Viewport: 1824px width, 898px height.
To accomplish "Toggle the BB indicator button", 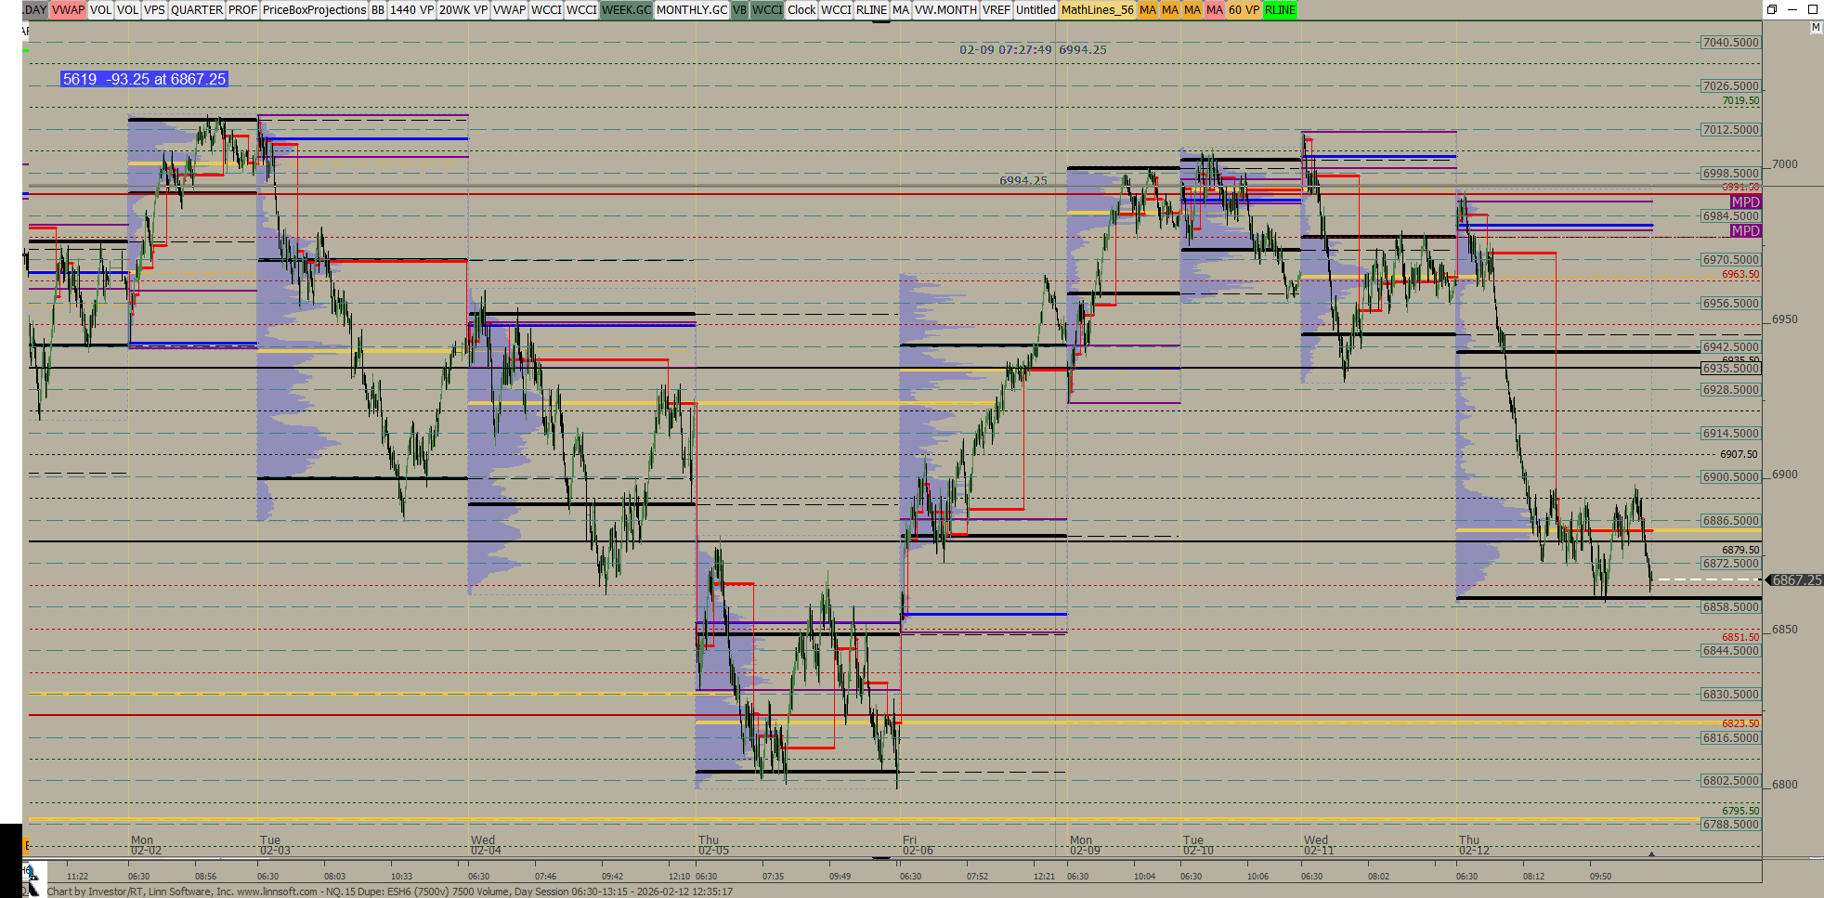I will coord(377,10).
